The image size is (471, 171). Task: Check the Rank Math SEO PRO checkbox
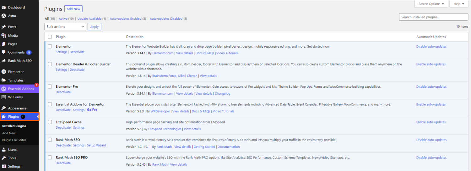pyautogui.click(x=50, y=158)
